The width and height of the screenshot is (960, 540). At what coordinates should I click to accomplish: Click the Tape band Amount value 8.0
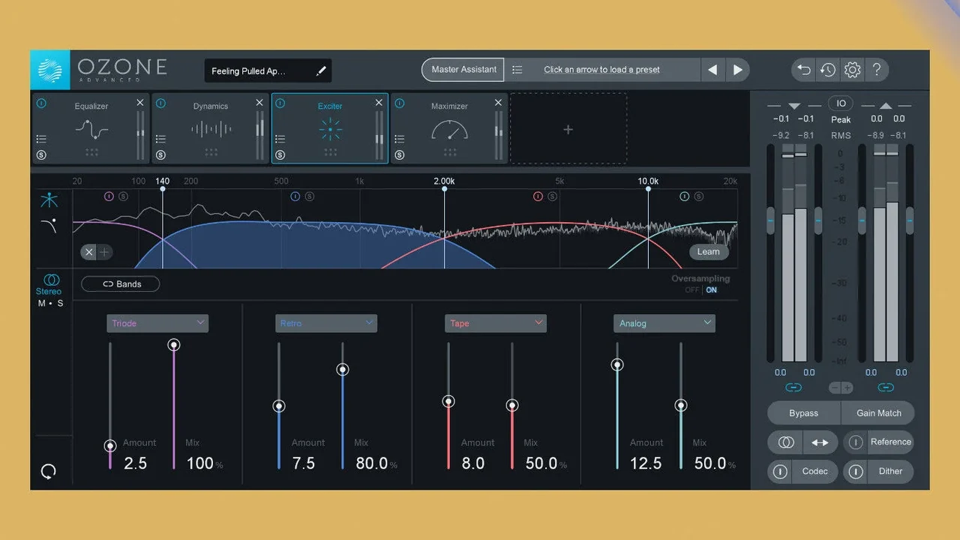click(473, 463)
